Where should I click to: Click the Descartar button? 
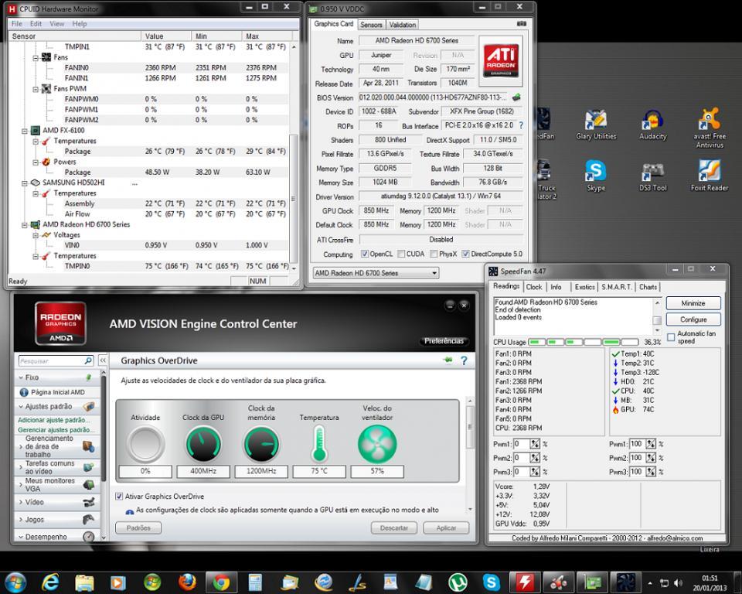pyautogui.click(x=393, y=527)
